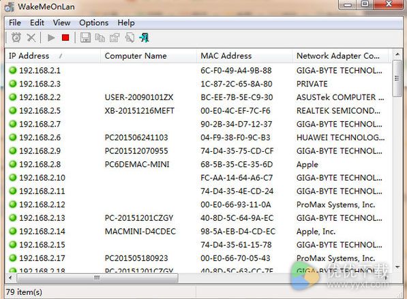Select the green status icon for 192.168.2.15
The width and height of the screenshot is (407, 299).
[13, 245]
